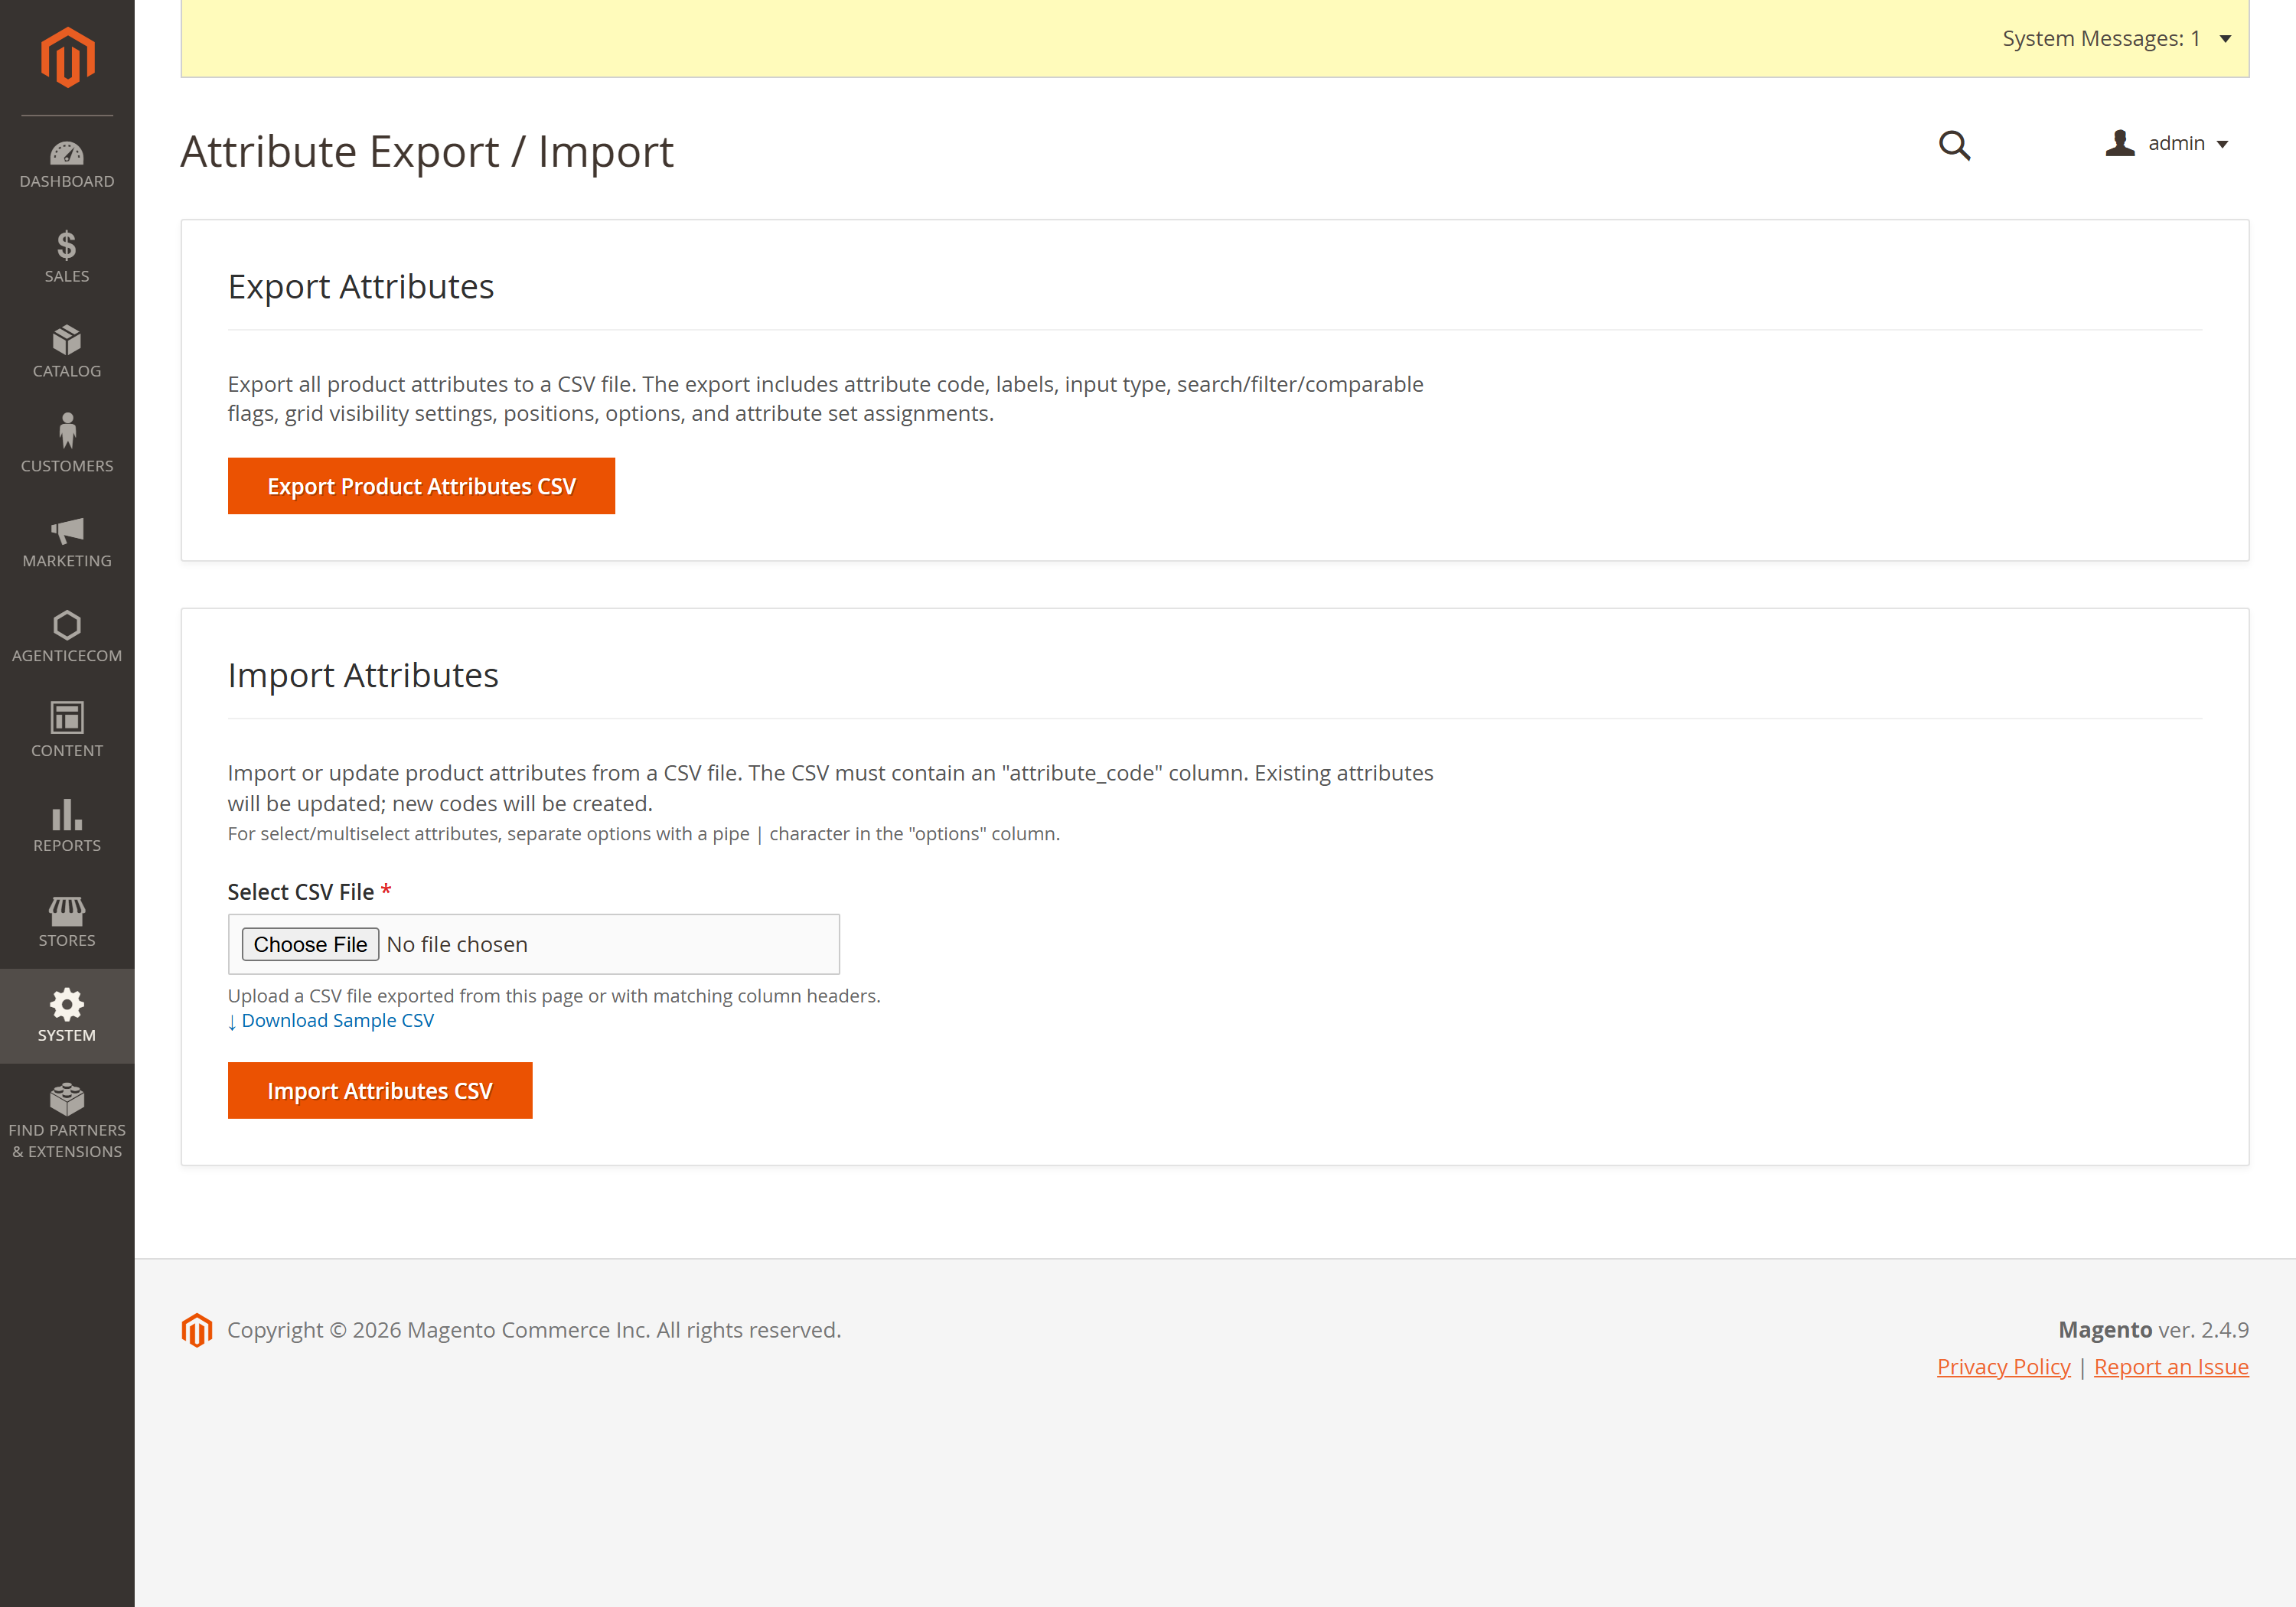Click the admin user avatar icon
Screen dimensions: 2296x1607
(2119, 143)
